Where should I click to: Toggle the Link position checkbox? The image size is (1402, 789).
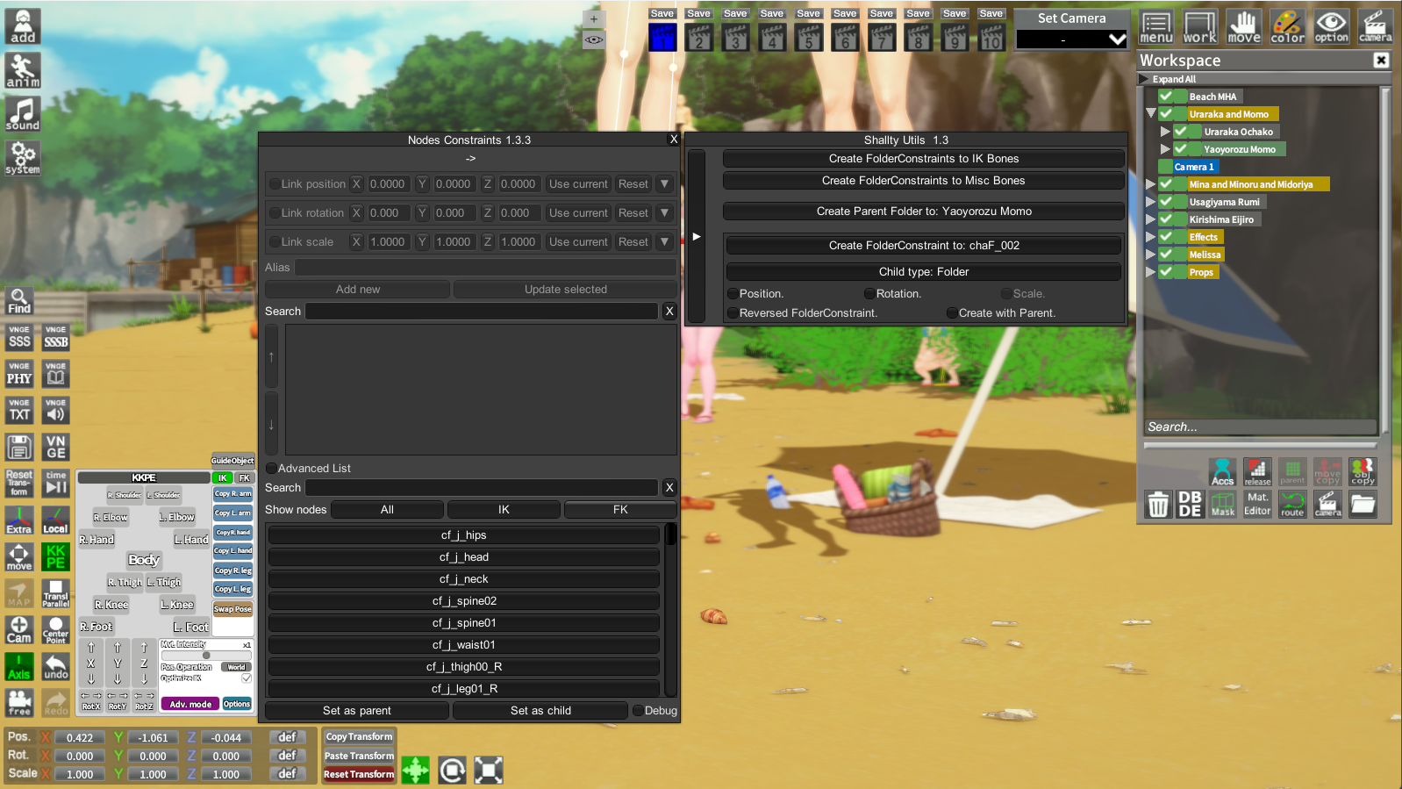tap(275, 184)
